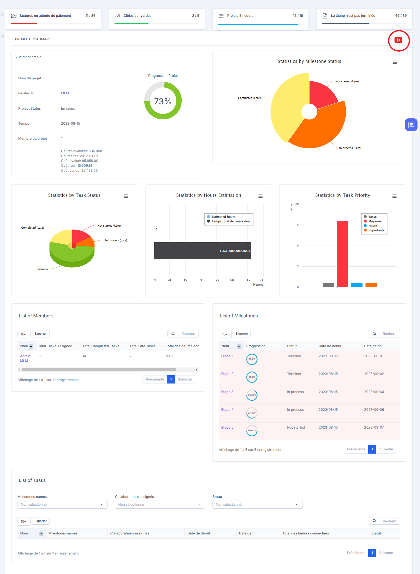Click Exporter button in List of Tasks
The image size is (420, 574).
point(41,521)
